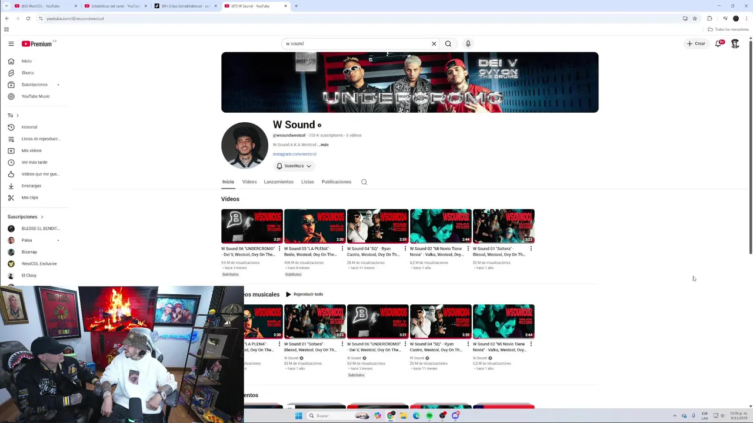The image size is (753, 423).
Task: Start voice search with the microphone
Action: click(x=468, y=43)
